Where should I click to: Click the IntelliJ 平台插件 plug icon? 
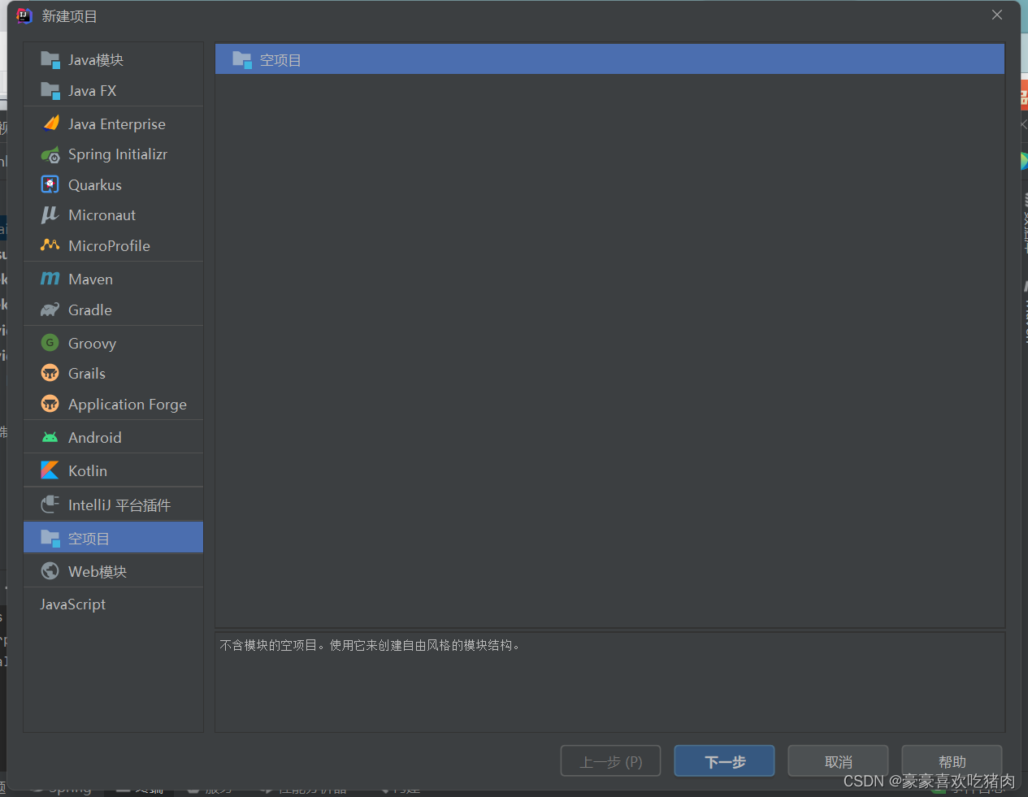click(x=50, y=505)
